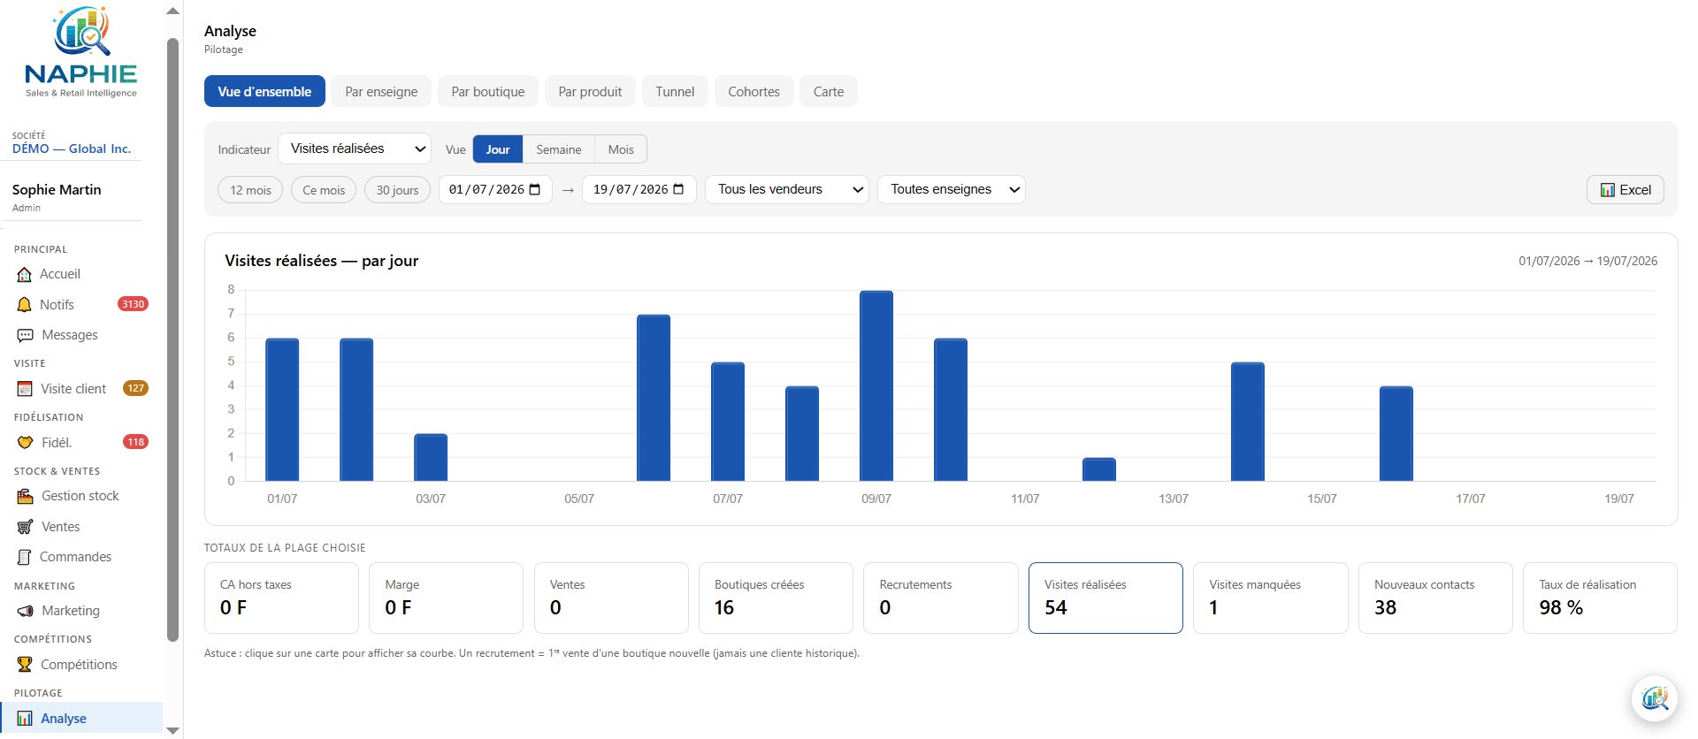Switch view to Jour

point(498,149)
